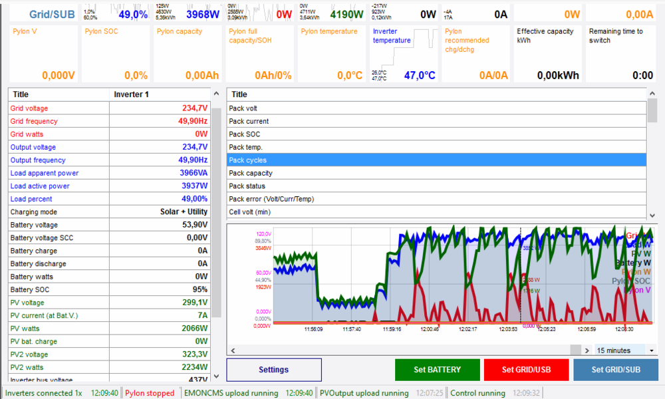Select the Pack volt list item
The image size is (665, 399).
(x=436, y=108)
